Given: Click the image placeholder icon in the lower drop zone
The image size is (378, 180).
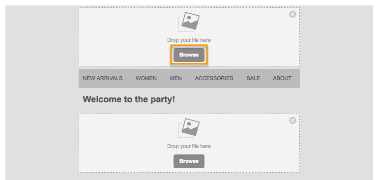Looking at the screenshot, I should [x=189, y=128].
